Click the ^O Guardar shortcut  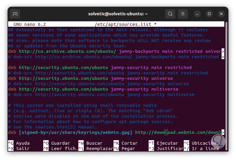pyautogui.click(x=56, y=143)
